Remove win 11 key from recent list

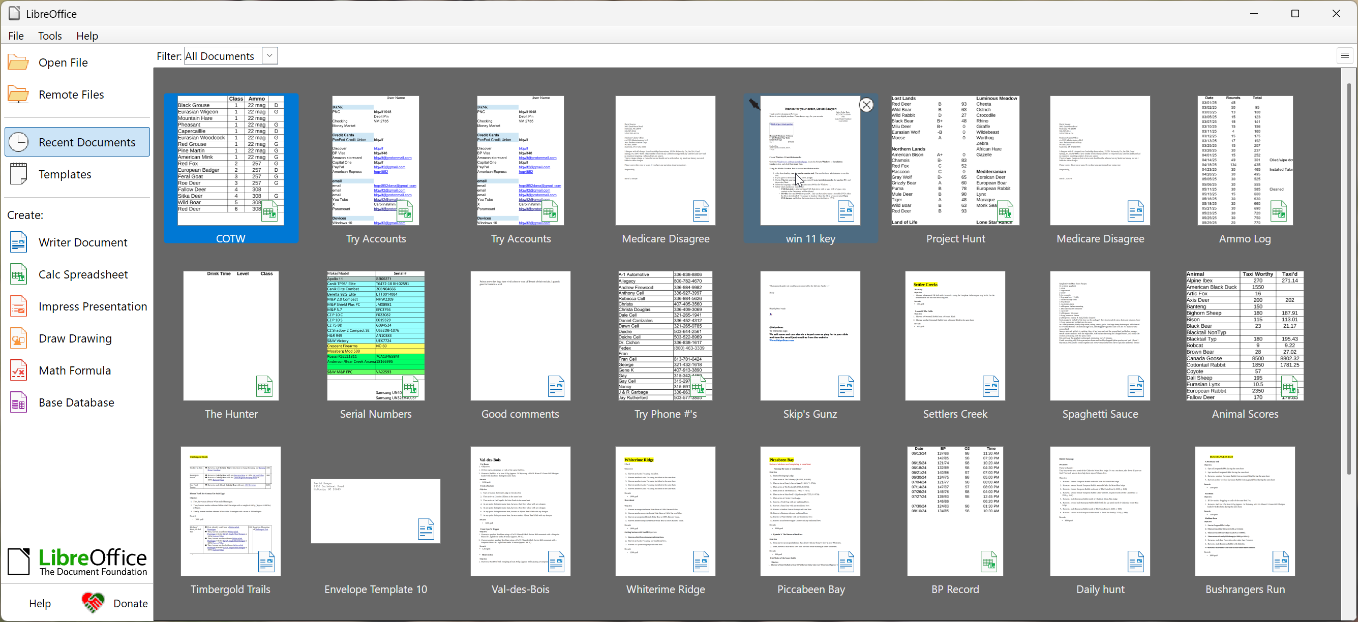(866, 105)
